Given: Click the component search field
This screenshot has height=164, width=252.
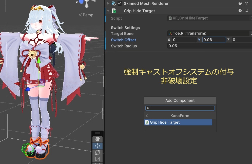Looking at the screenshot, I should (x=180, y=108).
